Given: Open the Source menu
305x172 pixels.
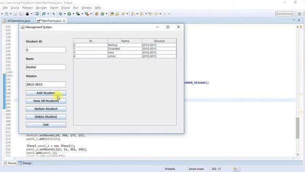Looking at the screenshot, I should click(15, 8).
